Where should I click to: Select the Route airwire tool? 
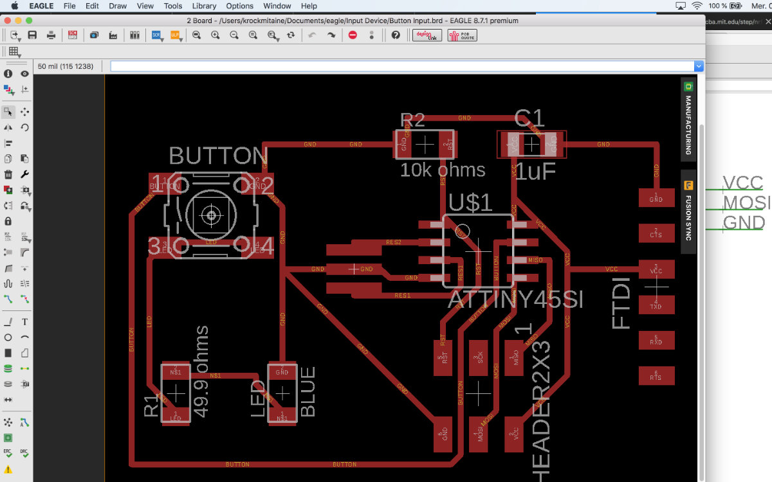tap(8, 299)
